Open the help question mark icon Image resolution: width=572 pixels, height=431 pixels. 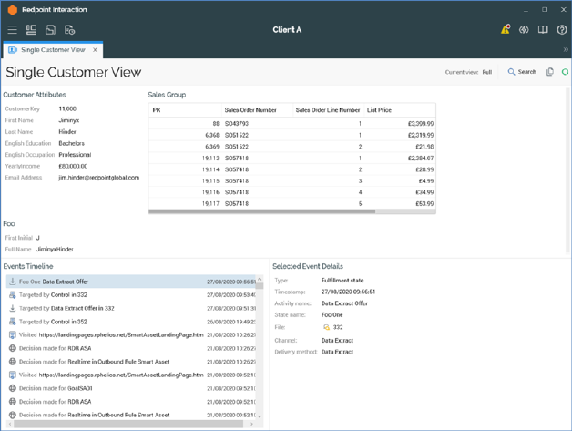(x=561, y=30)
